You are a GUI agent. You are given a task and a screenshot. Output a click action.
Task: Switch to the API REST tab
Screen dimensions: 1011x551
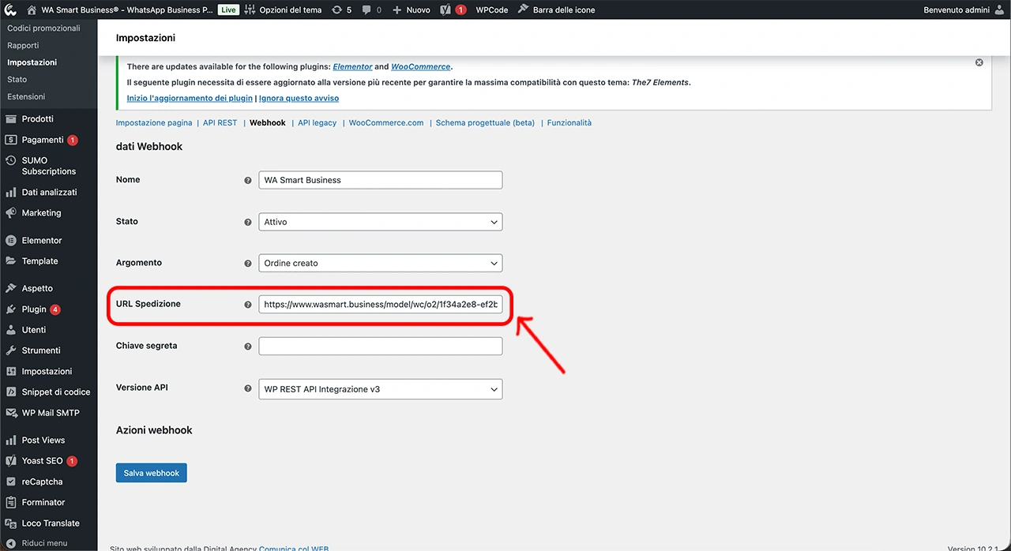tap(220, 123)
